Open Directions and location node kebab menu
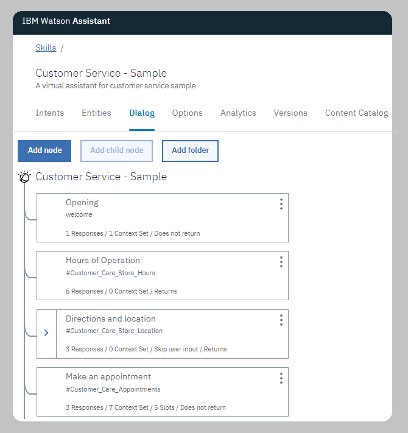This screenshot has width=408, height=433. (x=281, y=320)
